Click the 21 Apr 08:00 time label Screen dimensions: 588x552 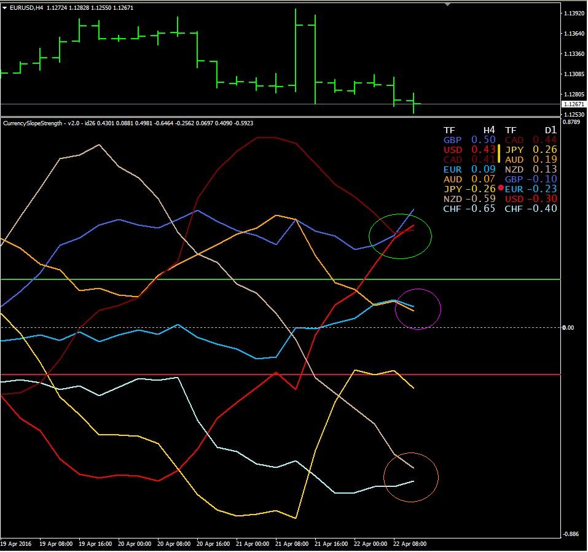click(x=292, y=544)
